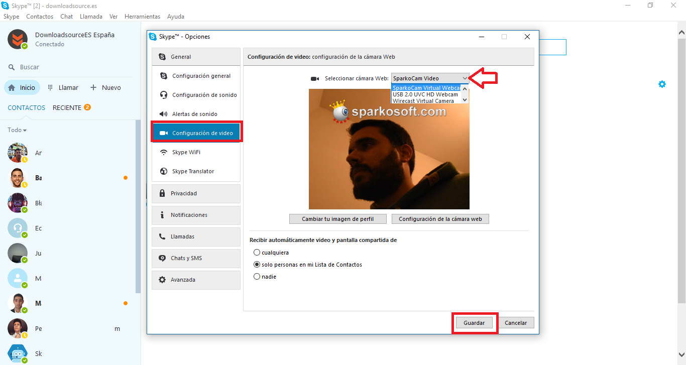686x365 pixels.
Task: Click the video camera icon in sidebar
Action: 164,133
